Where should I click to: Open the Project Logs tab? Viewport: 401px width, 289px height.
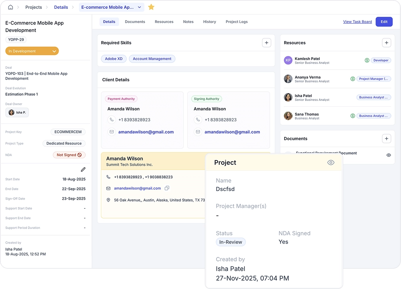tap(237, 22)
